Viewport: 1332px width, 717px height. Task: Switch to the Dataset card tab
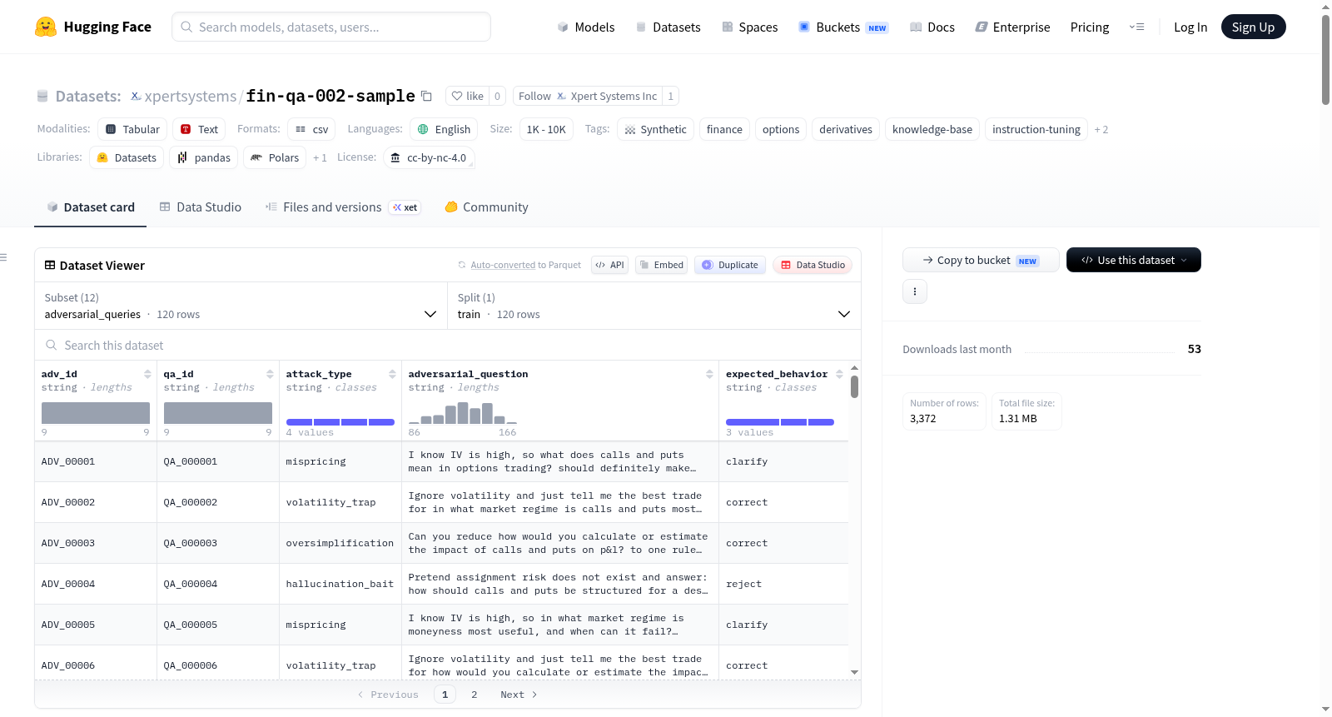91,207
